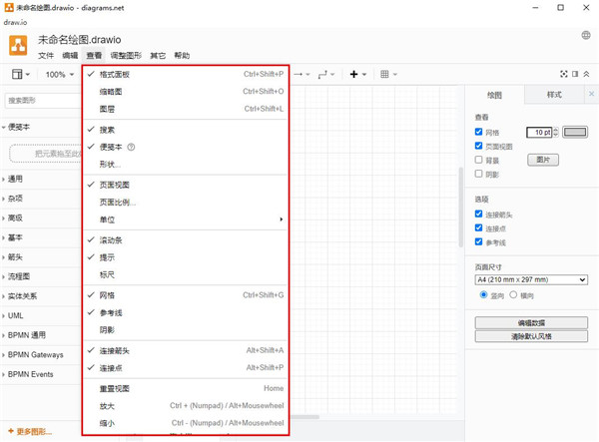This screenshot has height=442, width=599.
Task: Toggle the format panel icon
Action: [575, 74]
